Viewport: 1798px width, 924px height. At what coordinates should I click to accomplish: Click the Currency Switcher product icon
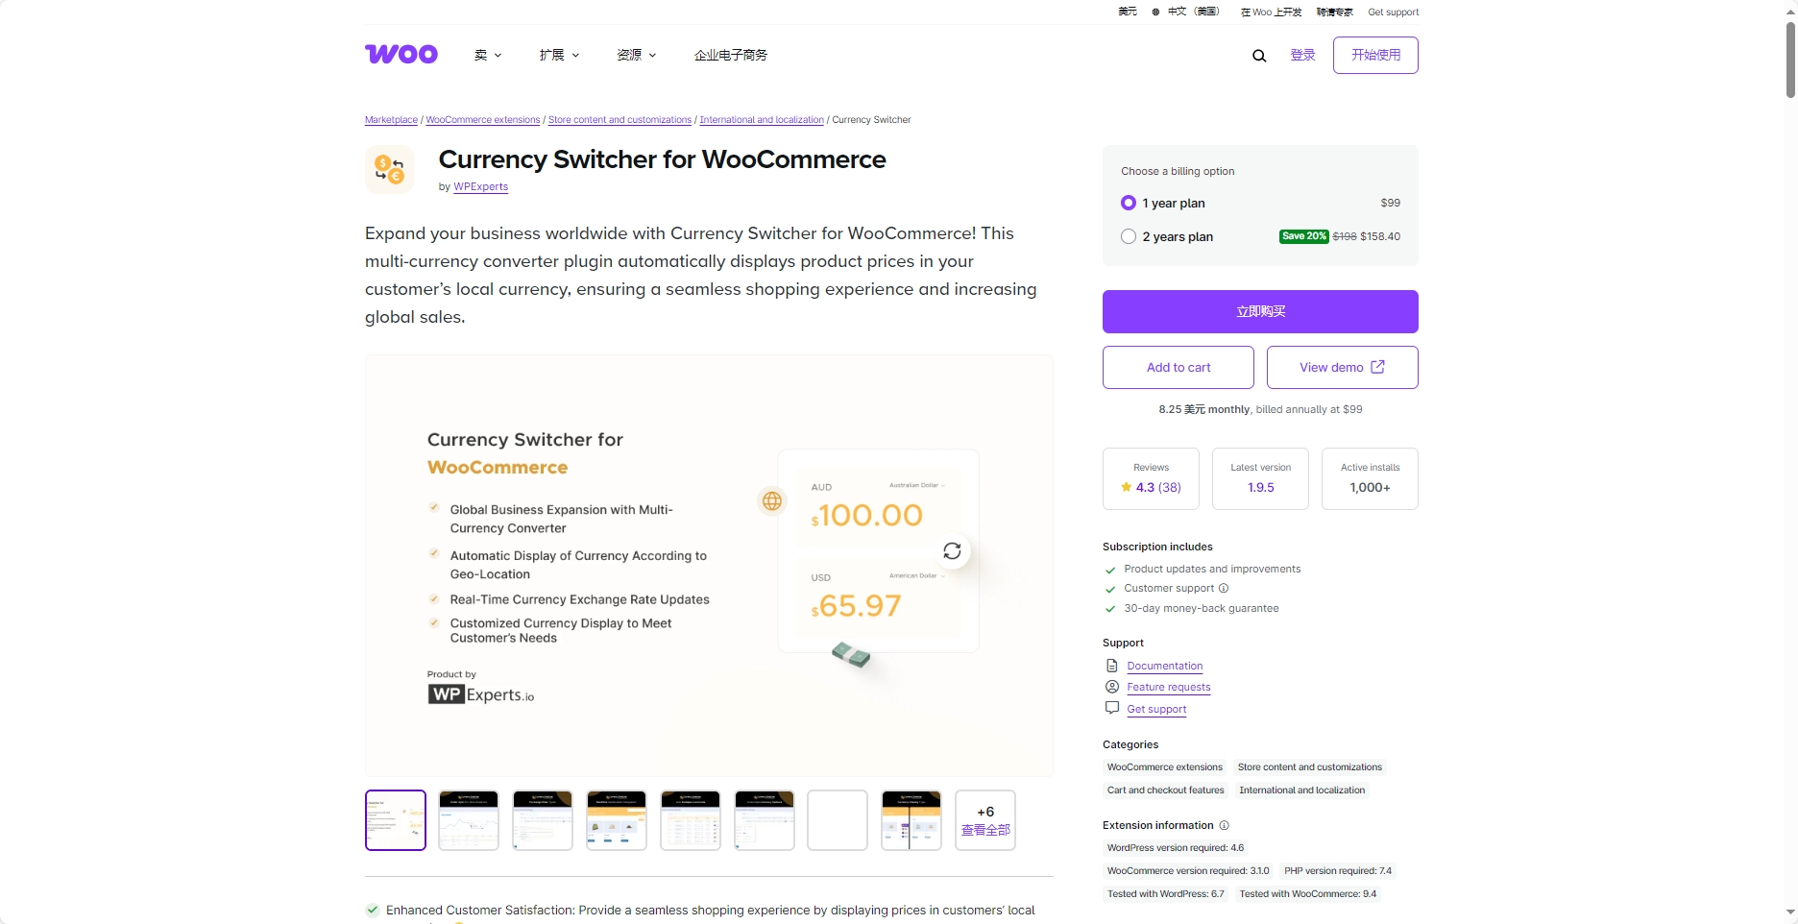[389, 170]
